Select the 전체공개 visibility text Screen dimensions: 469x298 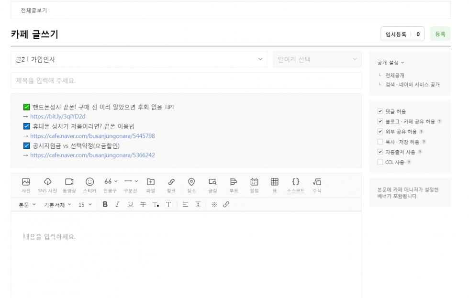(x=395, y=75)
